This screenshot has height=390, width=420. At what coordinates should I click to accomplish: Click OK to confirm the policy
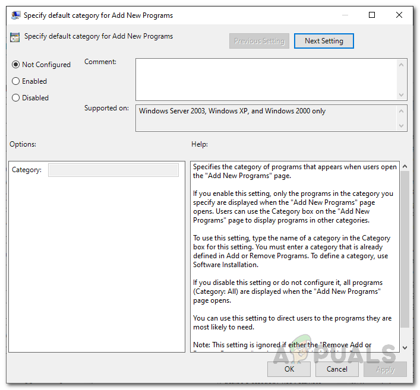pyautogui.click(x=289, y=369)
